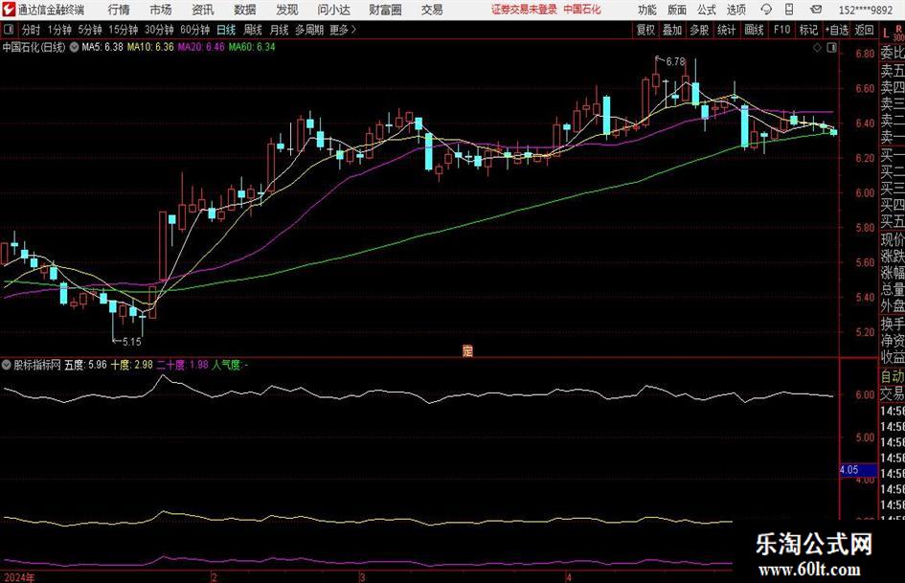Toggle the left panel icon beside 分时
Viewport: 905px width, 583px height.
(x=9, y=30)
